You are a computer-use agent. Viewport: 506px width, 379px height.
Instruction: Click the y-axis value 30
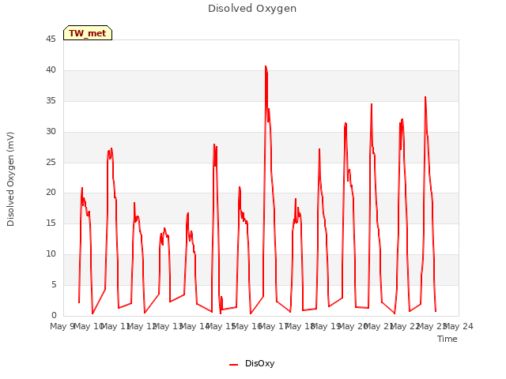click(51, 131)
